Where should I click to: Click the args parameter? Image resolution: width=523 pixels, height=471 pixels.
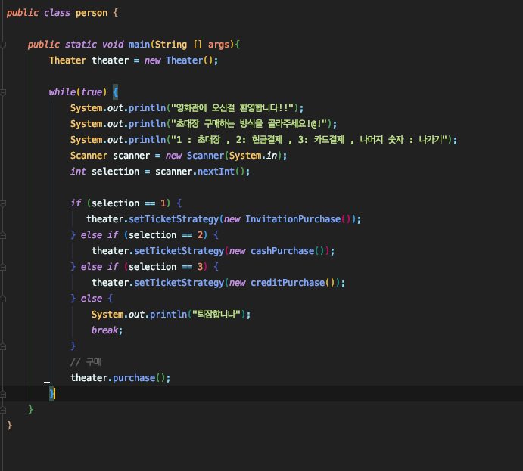(219, 45)
